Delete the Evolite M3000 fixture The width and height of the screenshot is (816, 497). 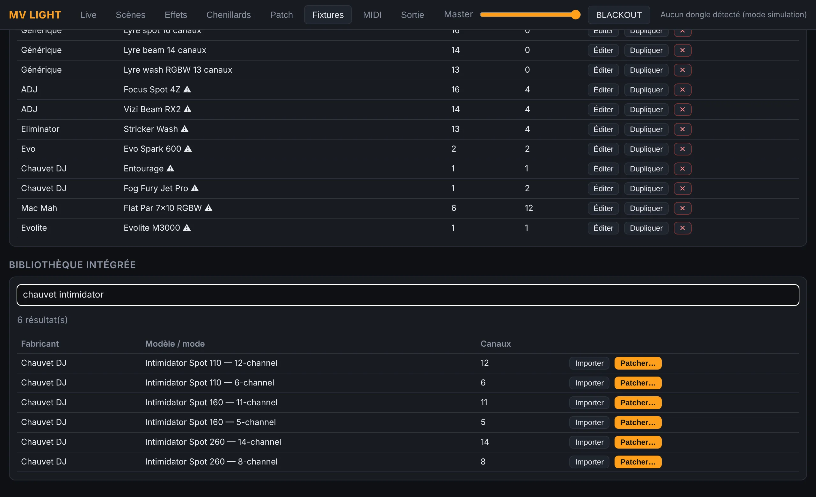pos(682,228)
